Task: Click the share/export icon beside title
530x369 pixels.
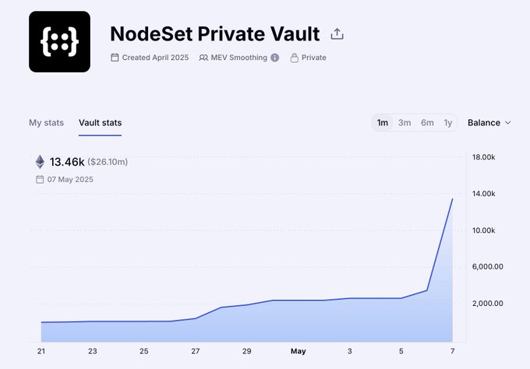Action: click(x=337, y=34)
